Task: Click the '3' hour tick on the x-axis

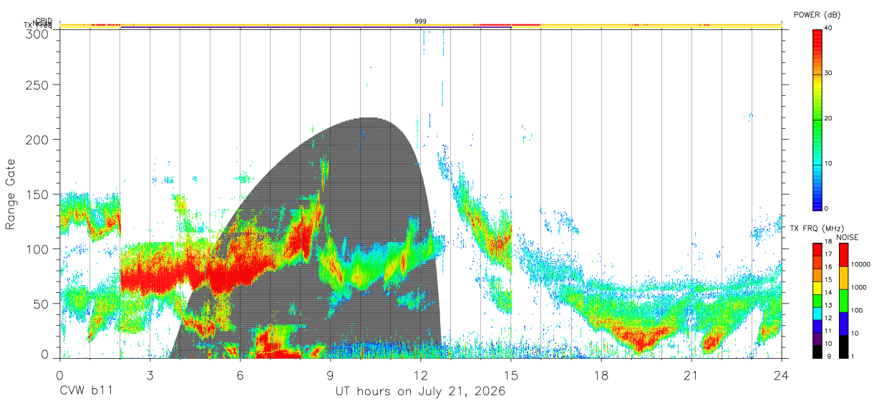Action: [x=150, y=375]
